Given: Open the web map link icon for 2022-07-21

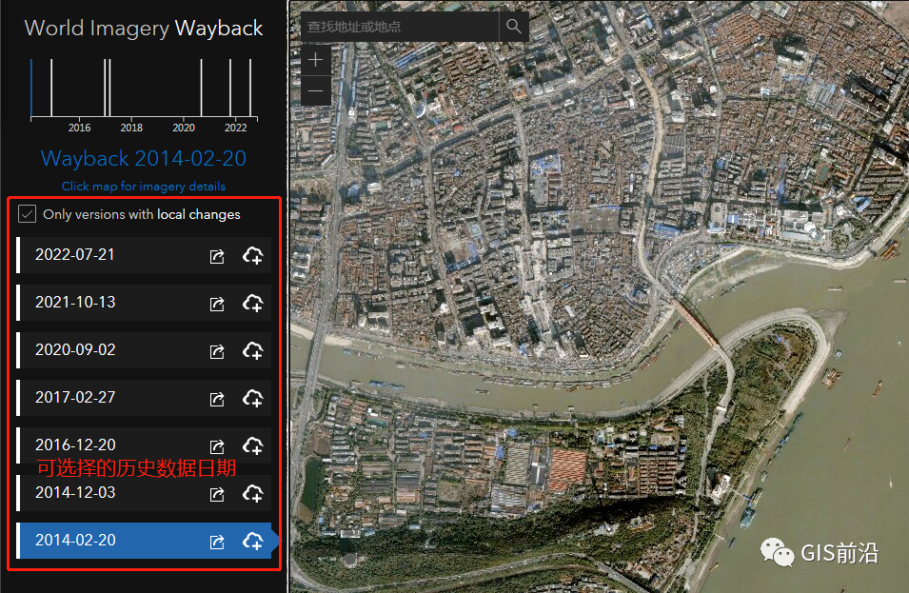Looking at the screenshot, I should coord(217,256).
